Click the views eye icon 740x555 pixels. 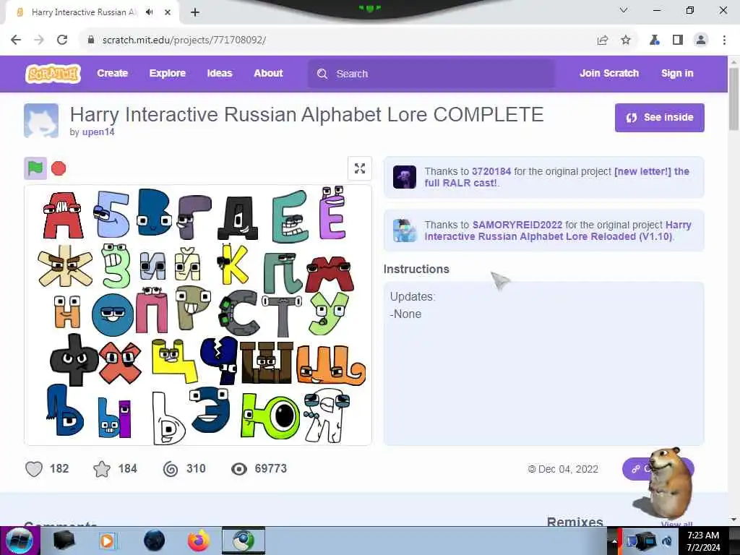point(239,468)
